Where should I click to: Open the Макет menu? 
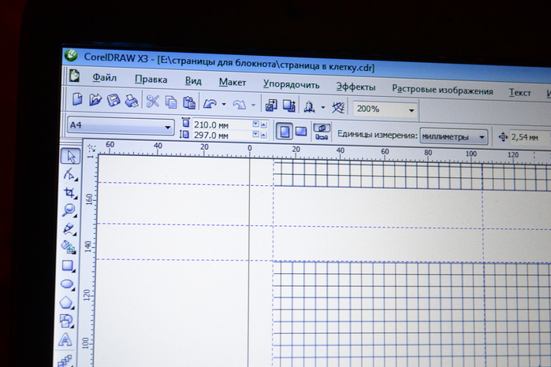point(233,83)
